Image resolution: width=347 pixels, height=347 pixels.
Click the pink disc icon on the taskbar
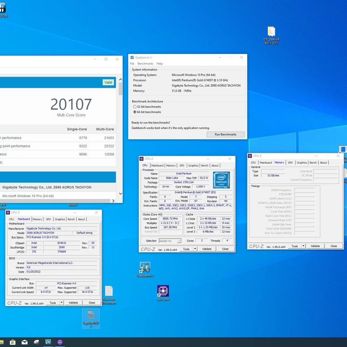pos(36,342)
